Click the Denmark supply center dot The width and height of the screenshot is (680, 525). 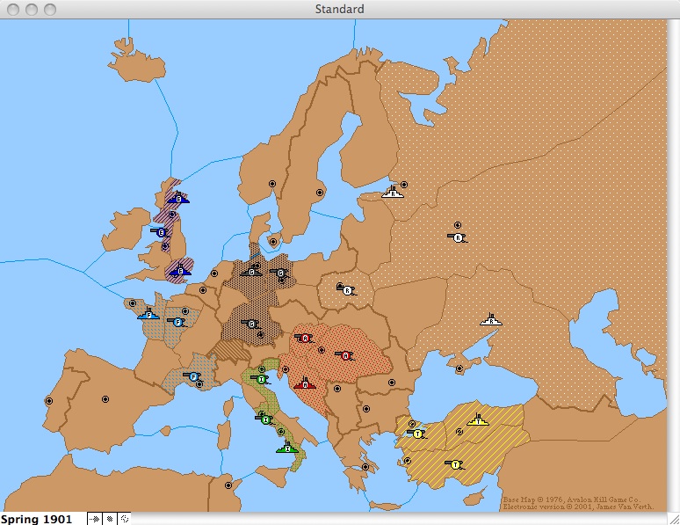click(x=273, y=242)
